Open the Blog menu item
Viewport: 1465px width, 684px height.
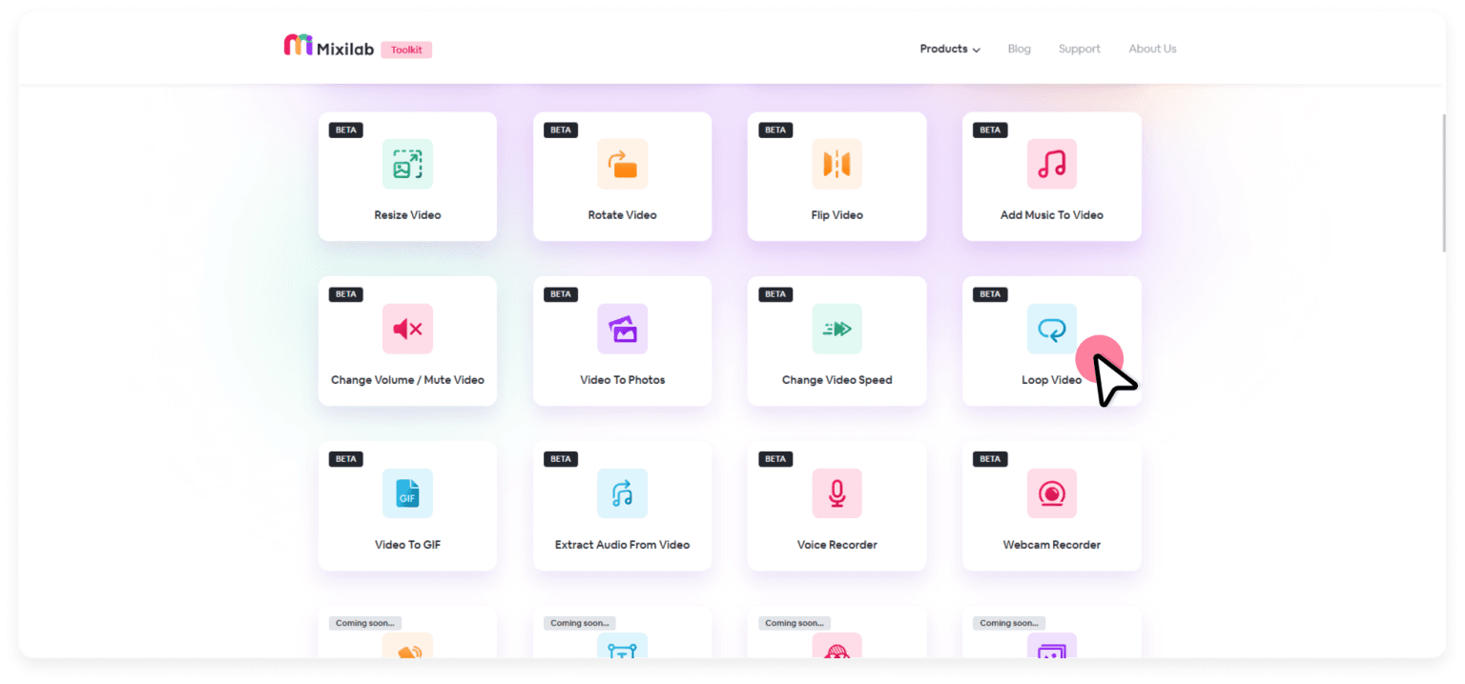(1019, 49)
